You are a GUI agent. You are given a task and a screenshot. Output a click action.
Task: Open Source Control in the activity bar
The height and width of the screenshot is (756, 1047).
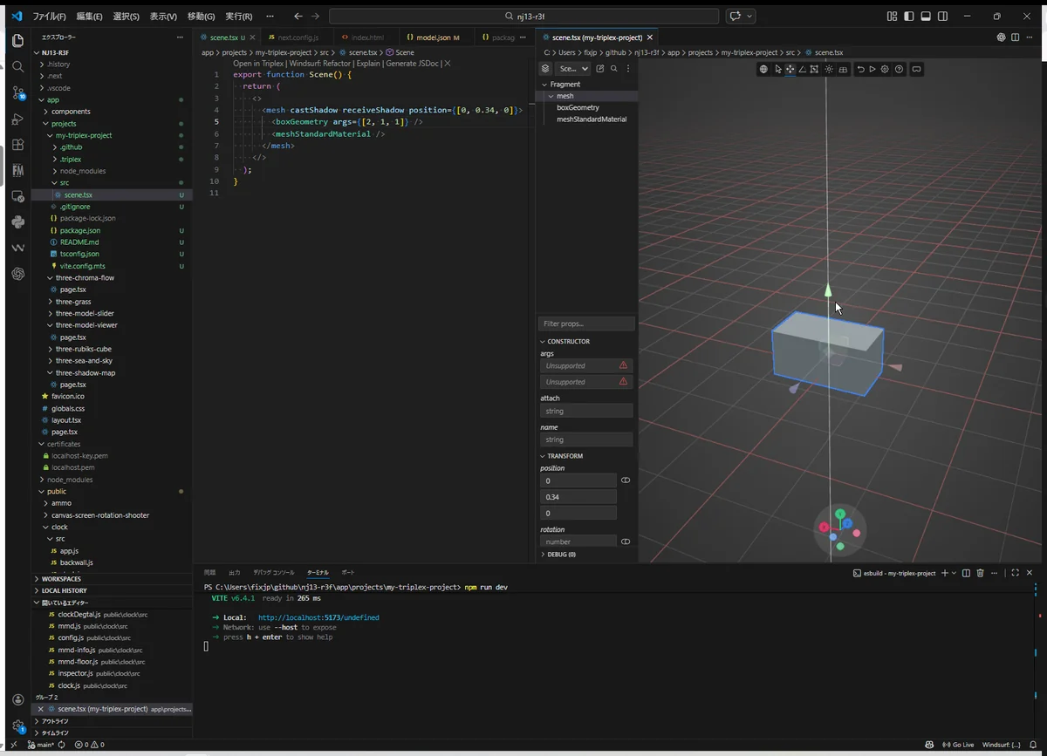pos(18,92)
